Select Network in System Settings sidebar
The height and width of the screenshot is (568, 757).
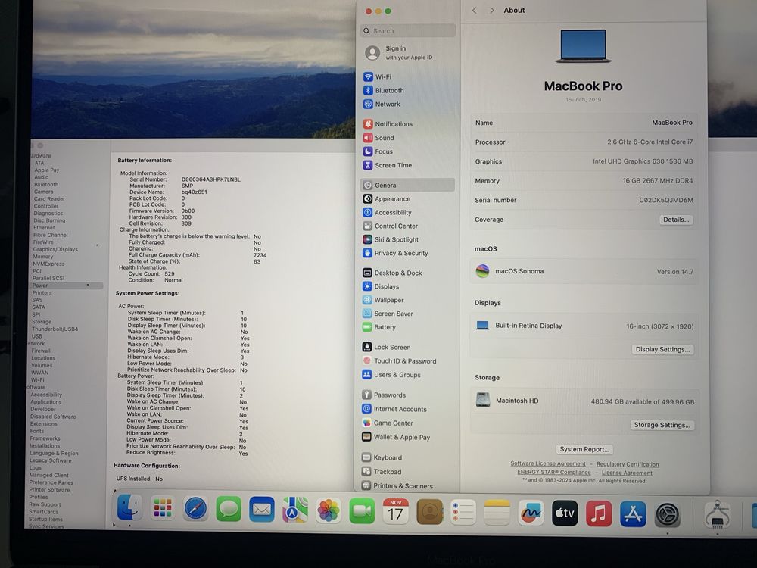point(382,104)
